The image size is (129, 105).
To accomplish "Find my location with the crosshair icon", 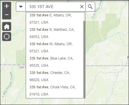I will coord(7,37).
